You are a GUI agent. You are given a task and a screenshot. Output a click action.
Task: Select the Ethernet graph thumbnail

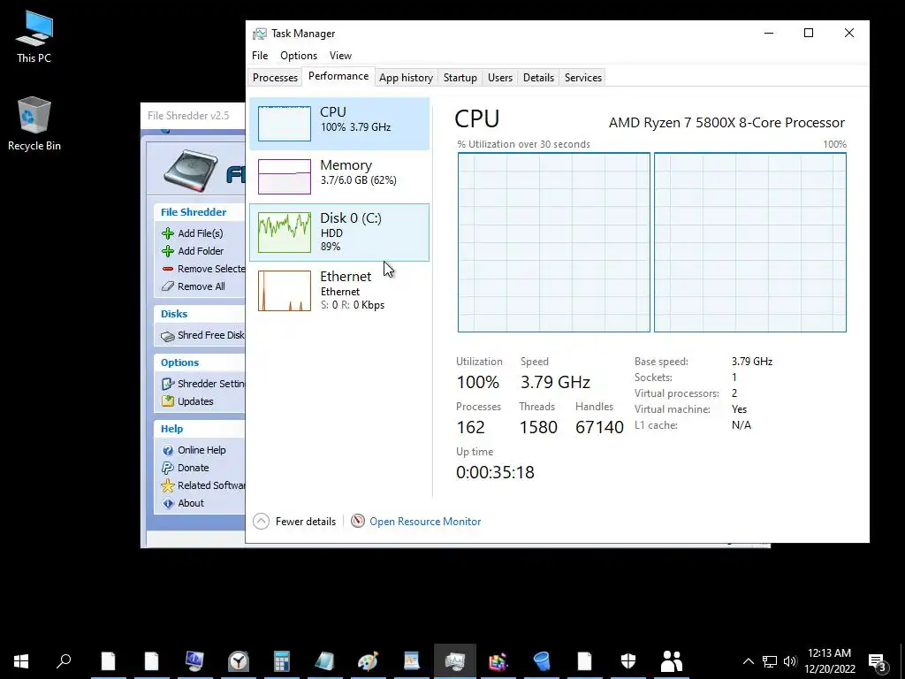(284, 290)
